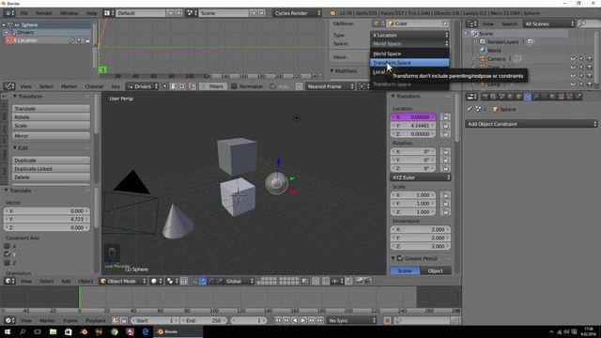Click the Scale button
The width and height of the screenshot is (601, 338).
click(x=51, y=125)
